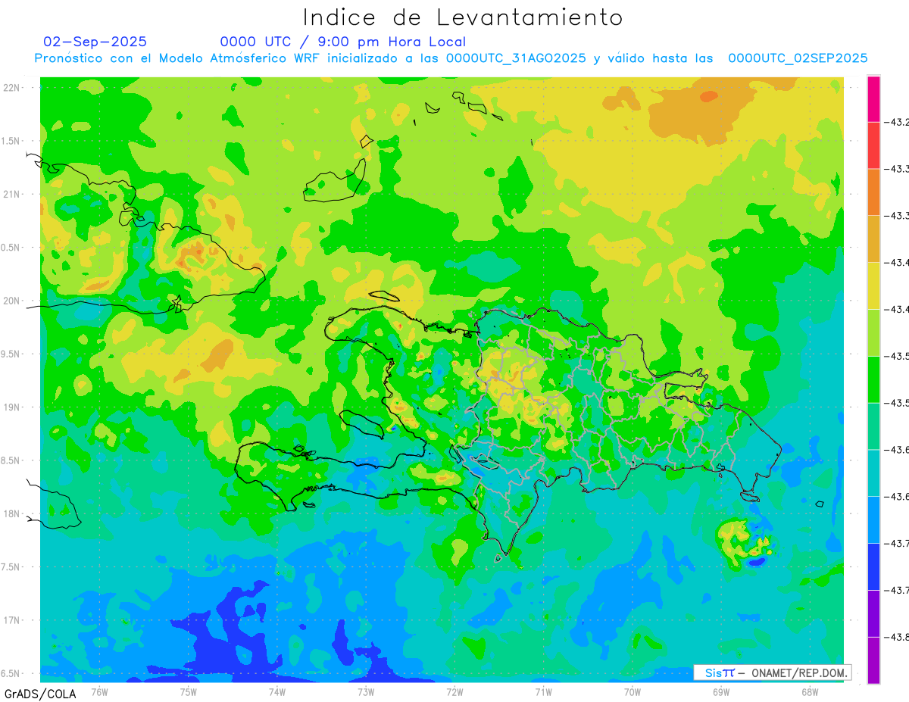Pick the bright green swatch in the color scale
This screenshot has height=702, width=909.
[873, 379]
